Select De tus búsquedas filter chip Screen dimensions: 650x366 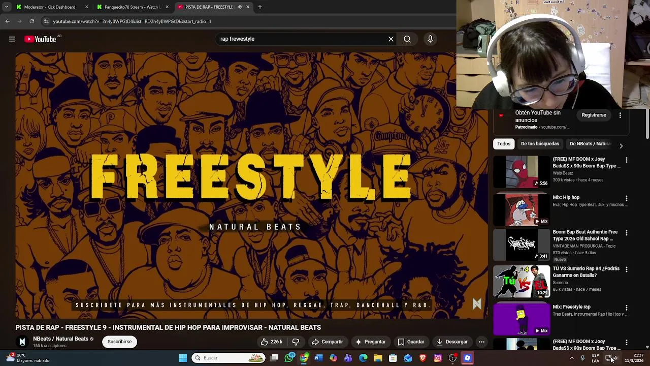pyautogui.click(x=540, y=144)
